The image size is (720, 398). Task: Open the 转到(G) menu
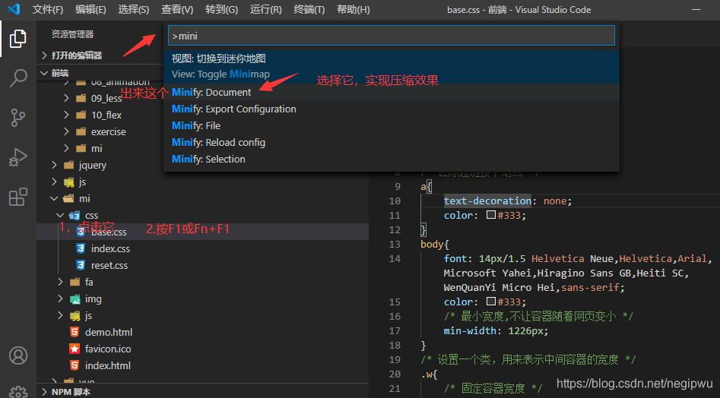click(222, 10)
